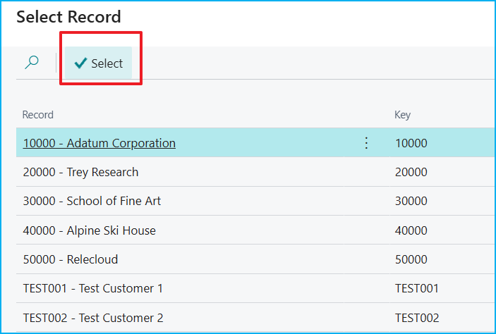
Task: Open the 10000 - Adatum Corporation link
Action: (99, 143)
